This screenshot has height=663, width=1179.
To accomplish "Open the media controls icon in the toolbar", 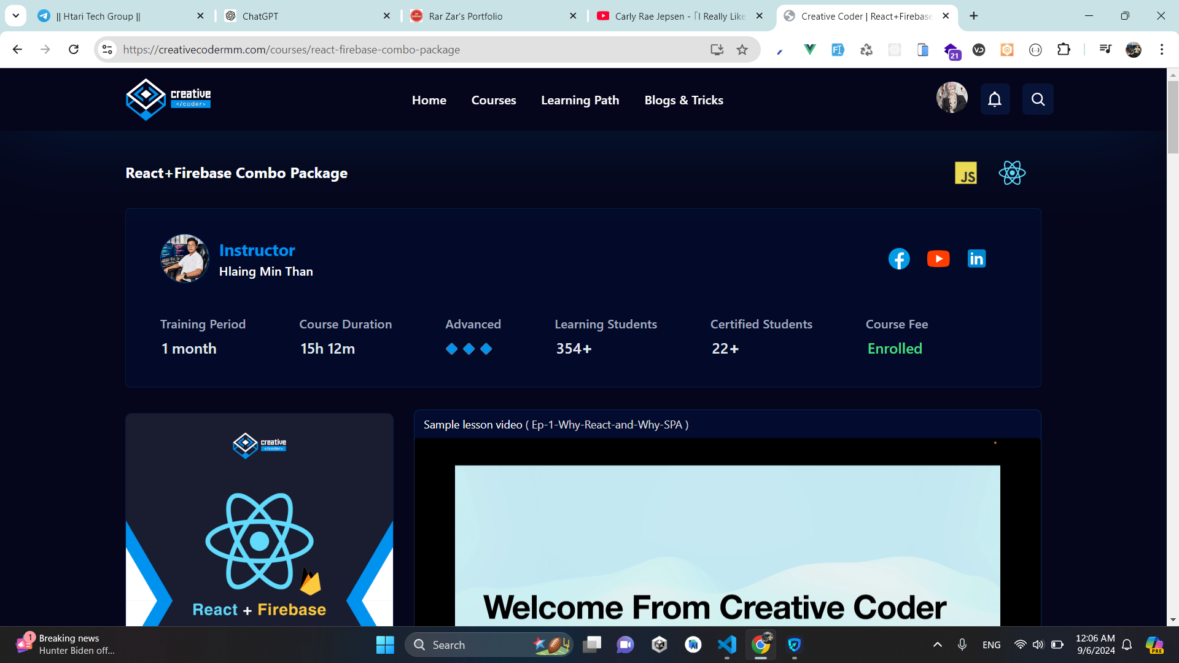I will (x=1105, y=50).
